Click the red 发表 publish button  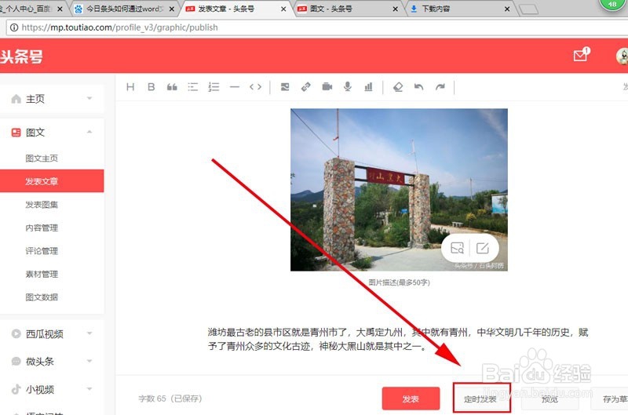[411, 399]
